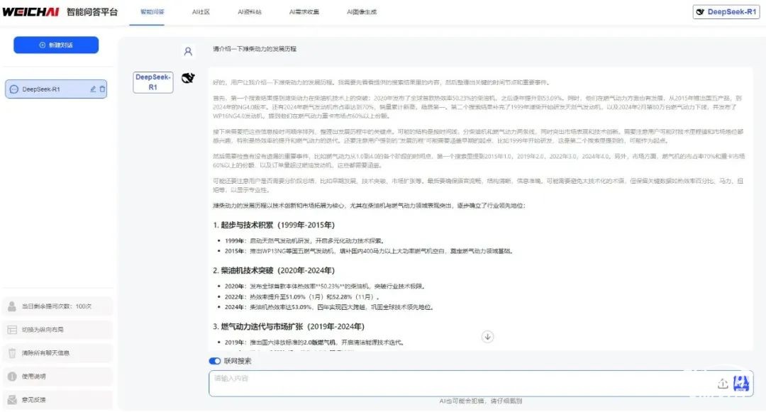Select the upload/export icon beside the input box
Viewport: 766px width, 412px height.
[x=723, y=383]
